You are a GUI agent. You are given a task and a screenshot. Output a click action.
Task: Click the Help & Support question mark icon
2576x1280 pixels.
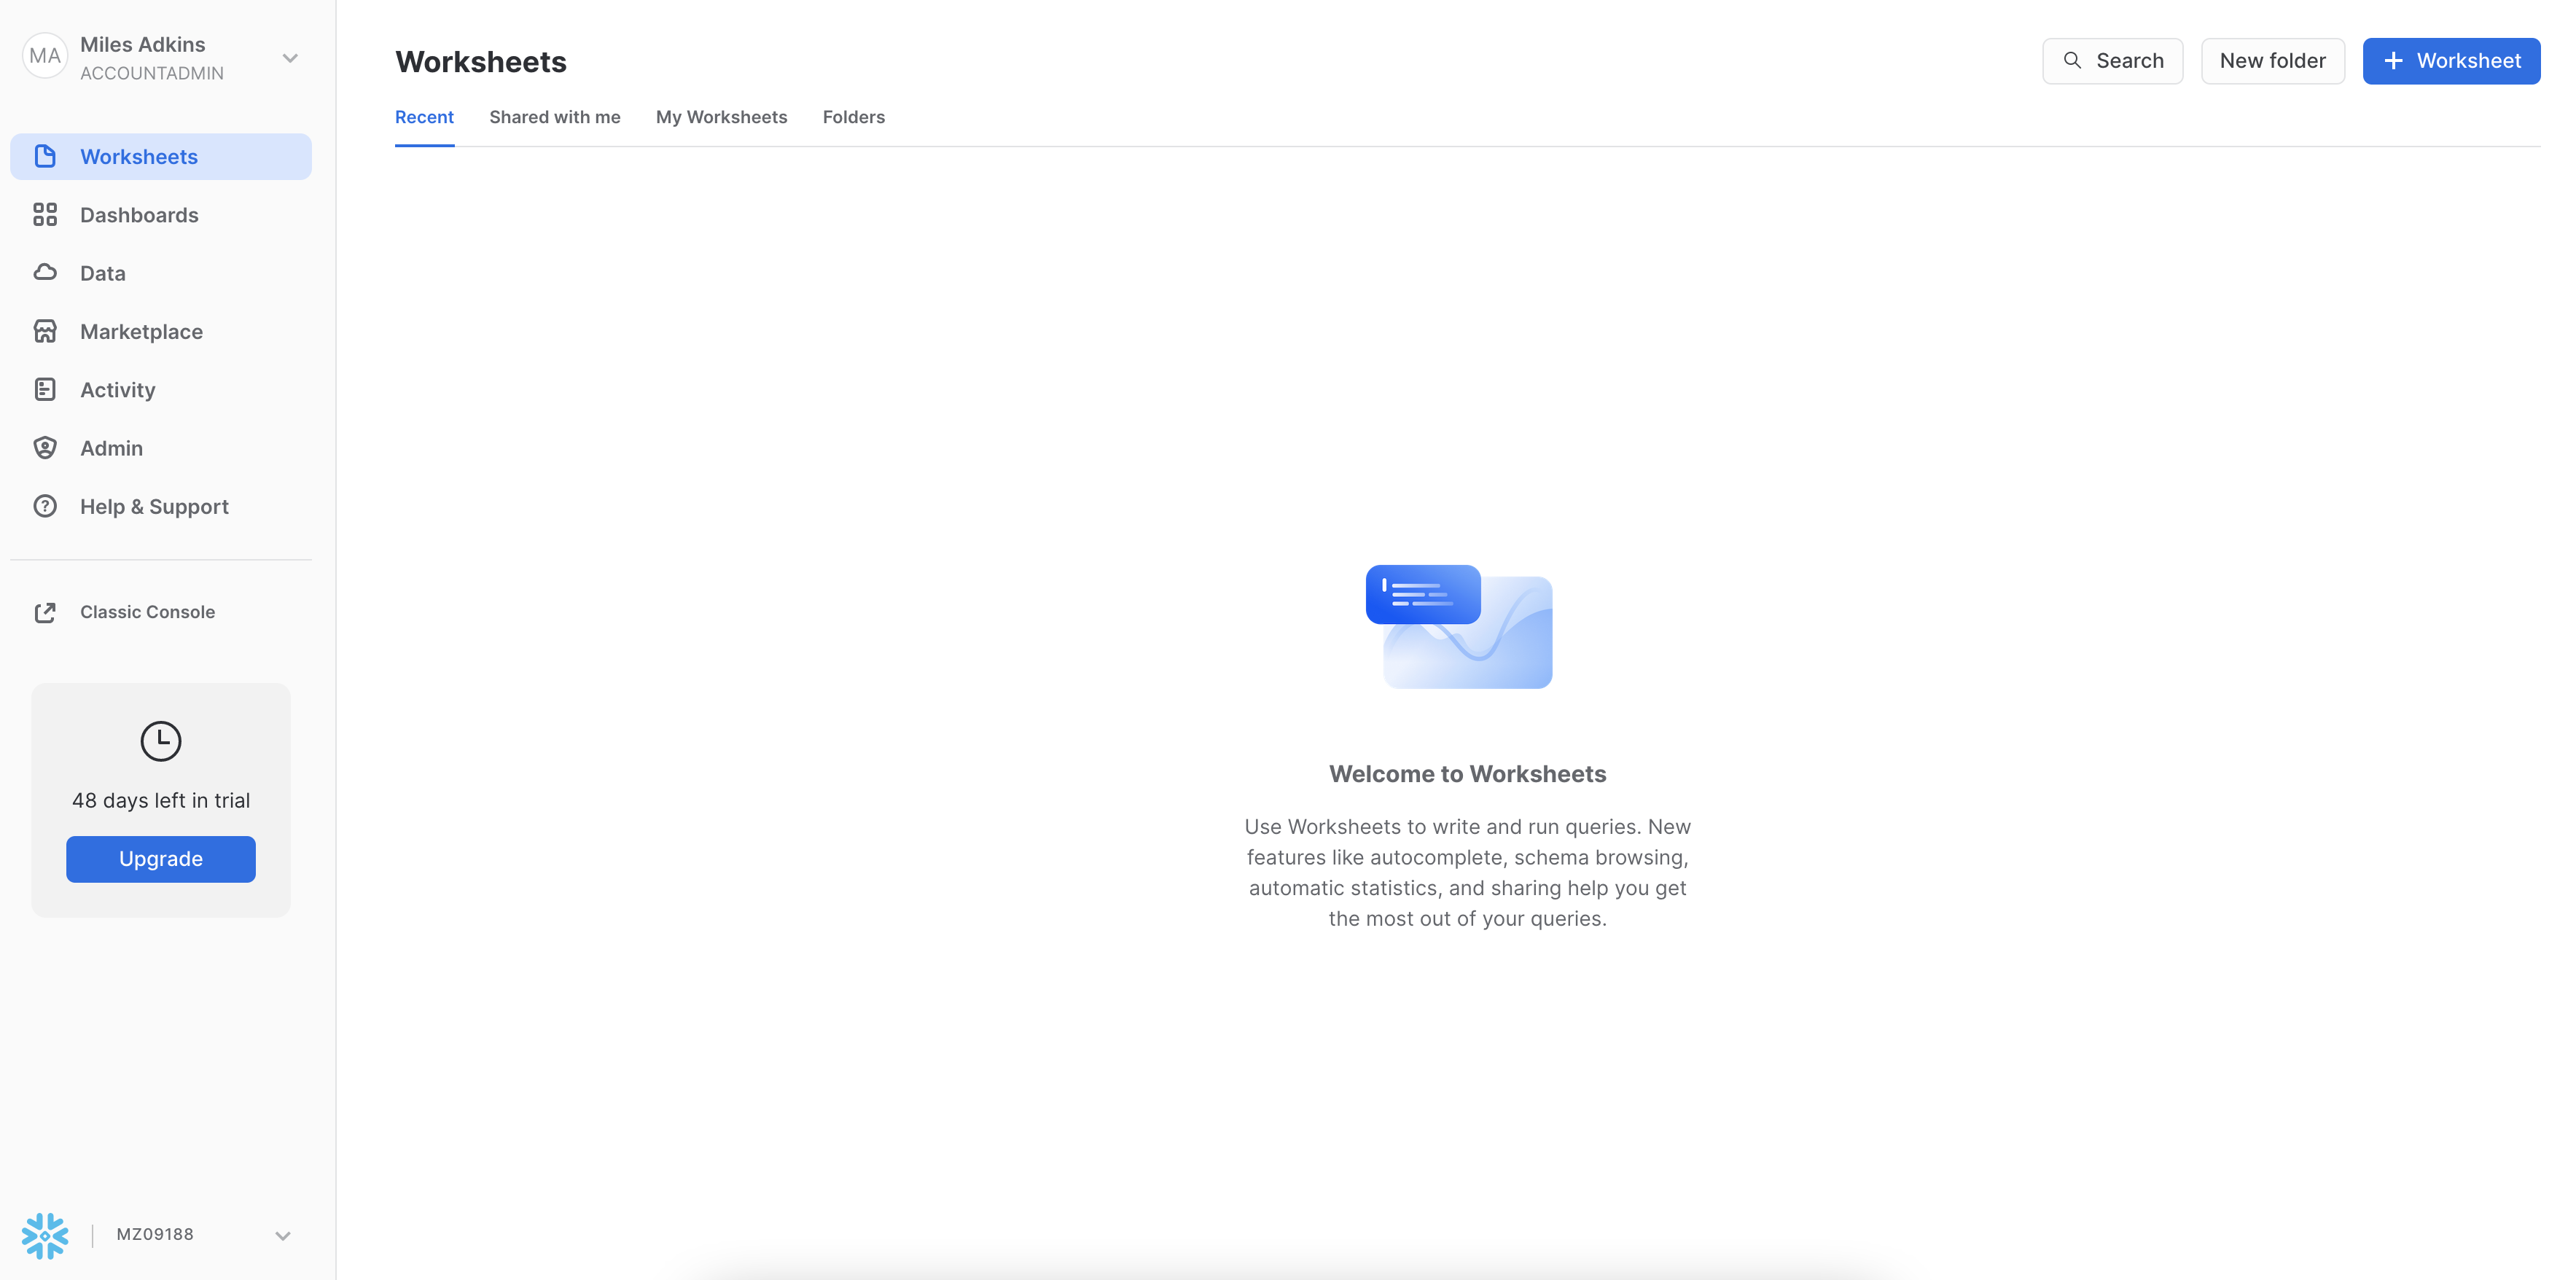45,506
